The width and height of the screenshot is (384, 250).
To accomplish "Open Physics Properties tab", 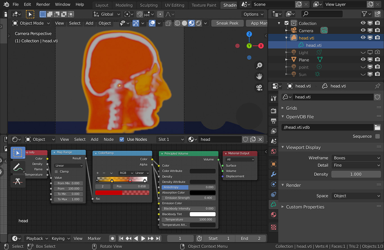I will pos(273,194).
